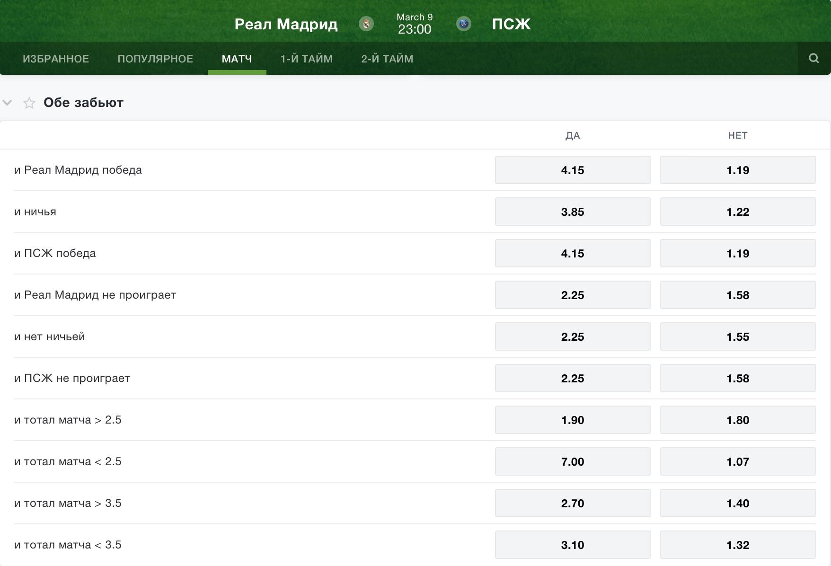Image resolution: width=831 pixels, height=566 pixels.
Task: Click the 'и ПСЖ победа' row label
Action: click(55, 253)
